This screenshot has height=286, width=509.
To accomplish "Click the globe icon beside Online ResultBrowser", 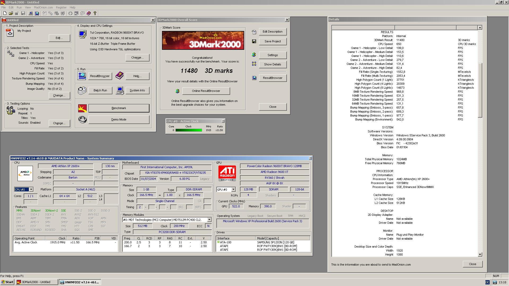I will [177, 91].
